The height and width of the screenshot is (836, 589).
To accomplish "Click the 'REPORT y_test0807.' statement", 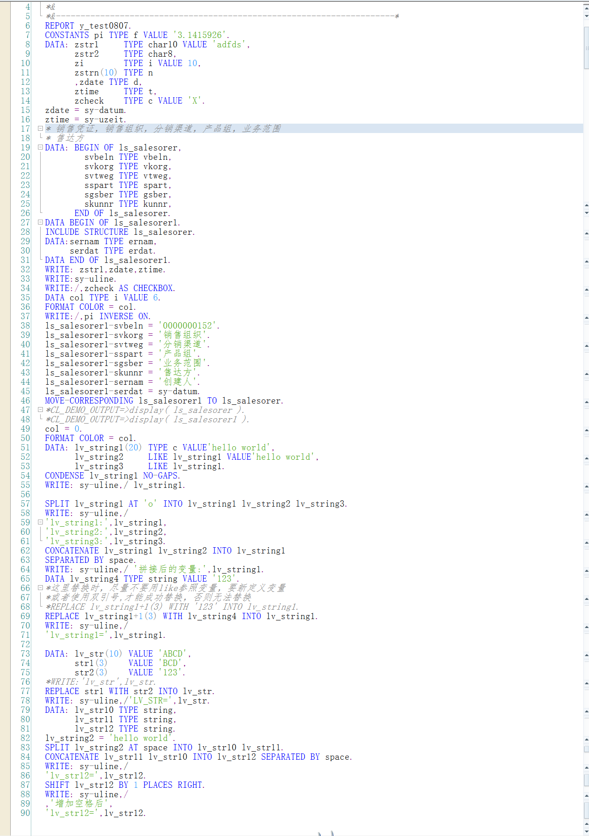I will tap(88, 26).
